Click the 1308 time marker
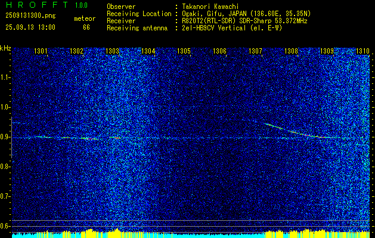This screenshot has height=238, width=375. point(292,51)
